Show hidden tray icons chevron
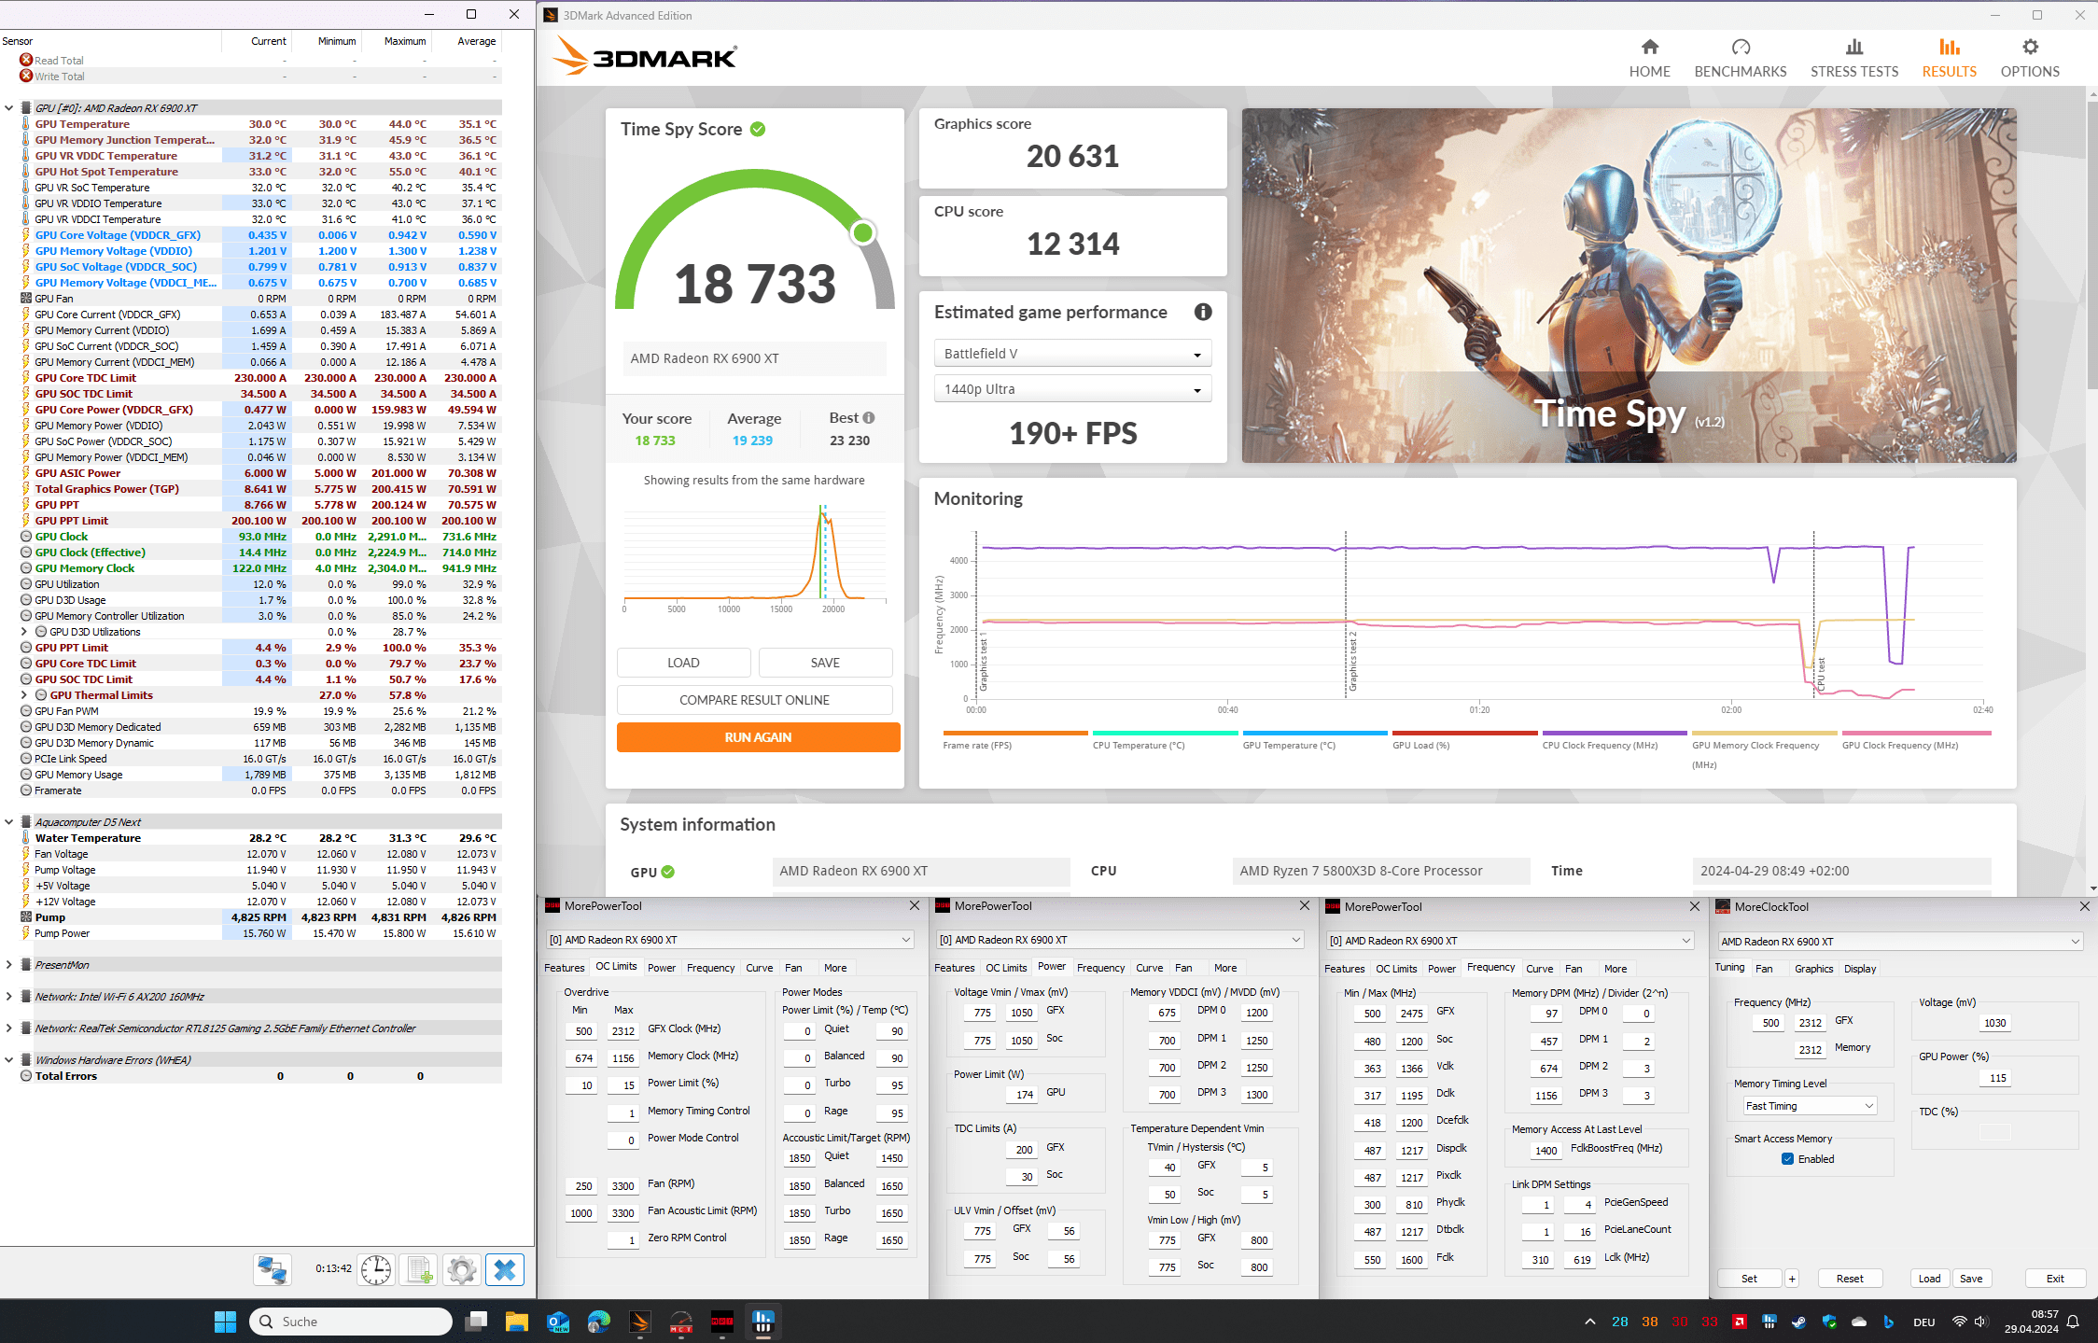 (1589, 1322)
